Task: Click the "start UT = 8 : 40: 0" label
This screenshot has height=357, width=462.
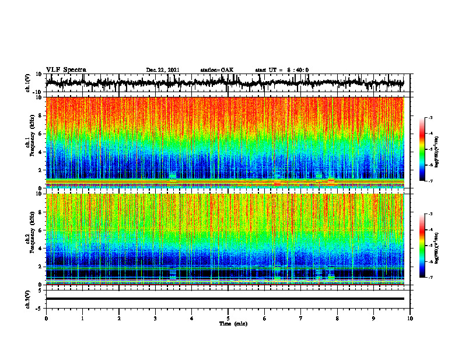Action: click(x=282, y=70)
